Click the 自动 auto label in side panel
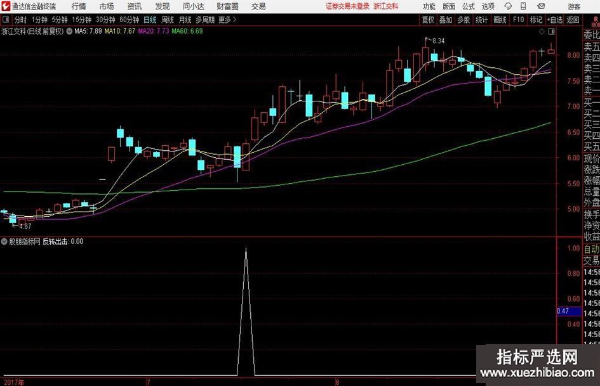 pyautogui.click(x=592, y=249)
